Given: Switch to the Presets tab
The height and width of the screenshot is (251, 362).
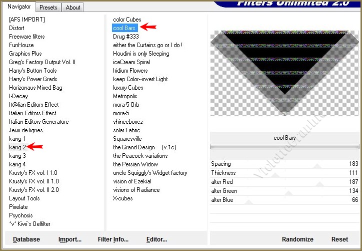Looking at the screenshot, I should coord(48,8).
